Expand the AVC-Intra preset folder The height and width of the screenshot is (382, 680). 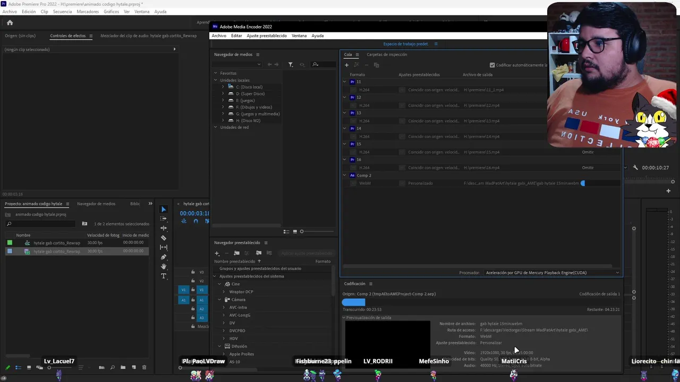click(x=224, y=307)
